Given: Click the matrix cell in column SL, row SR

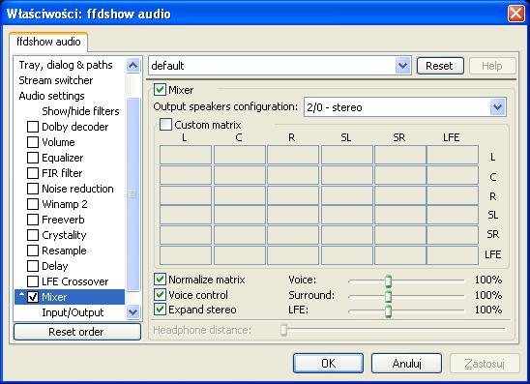Looking at the screenshot, I should (347, 235).
